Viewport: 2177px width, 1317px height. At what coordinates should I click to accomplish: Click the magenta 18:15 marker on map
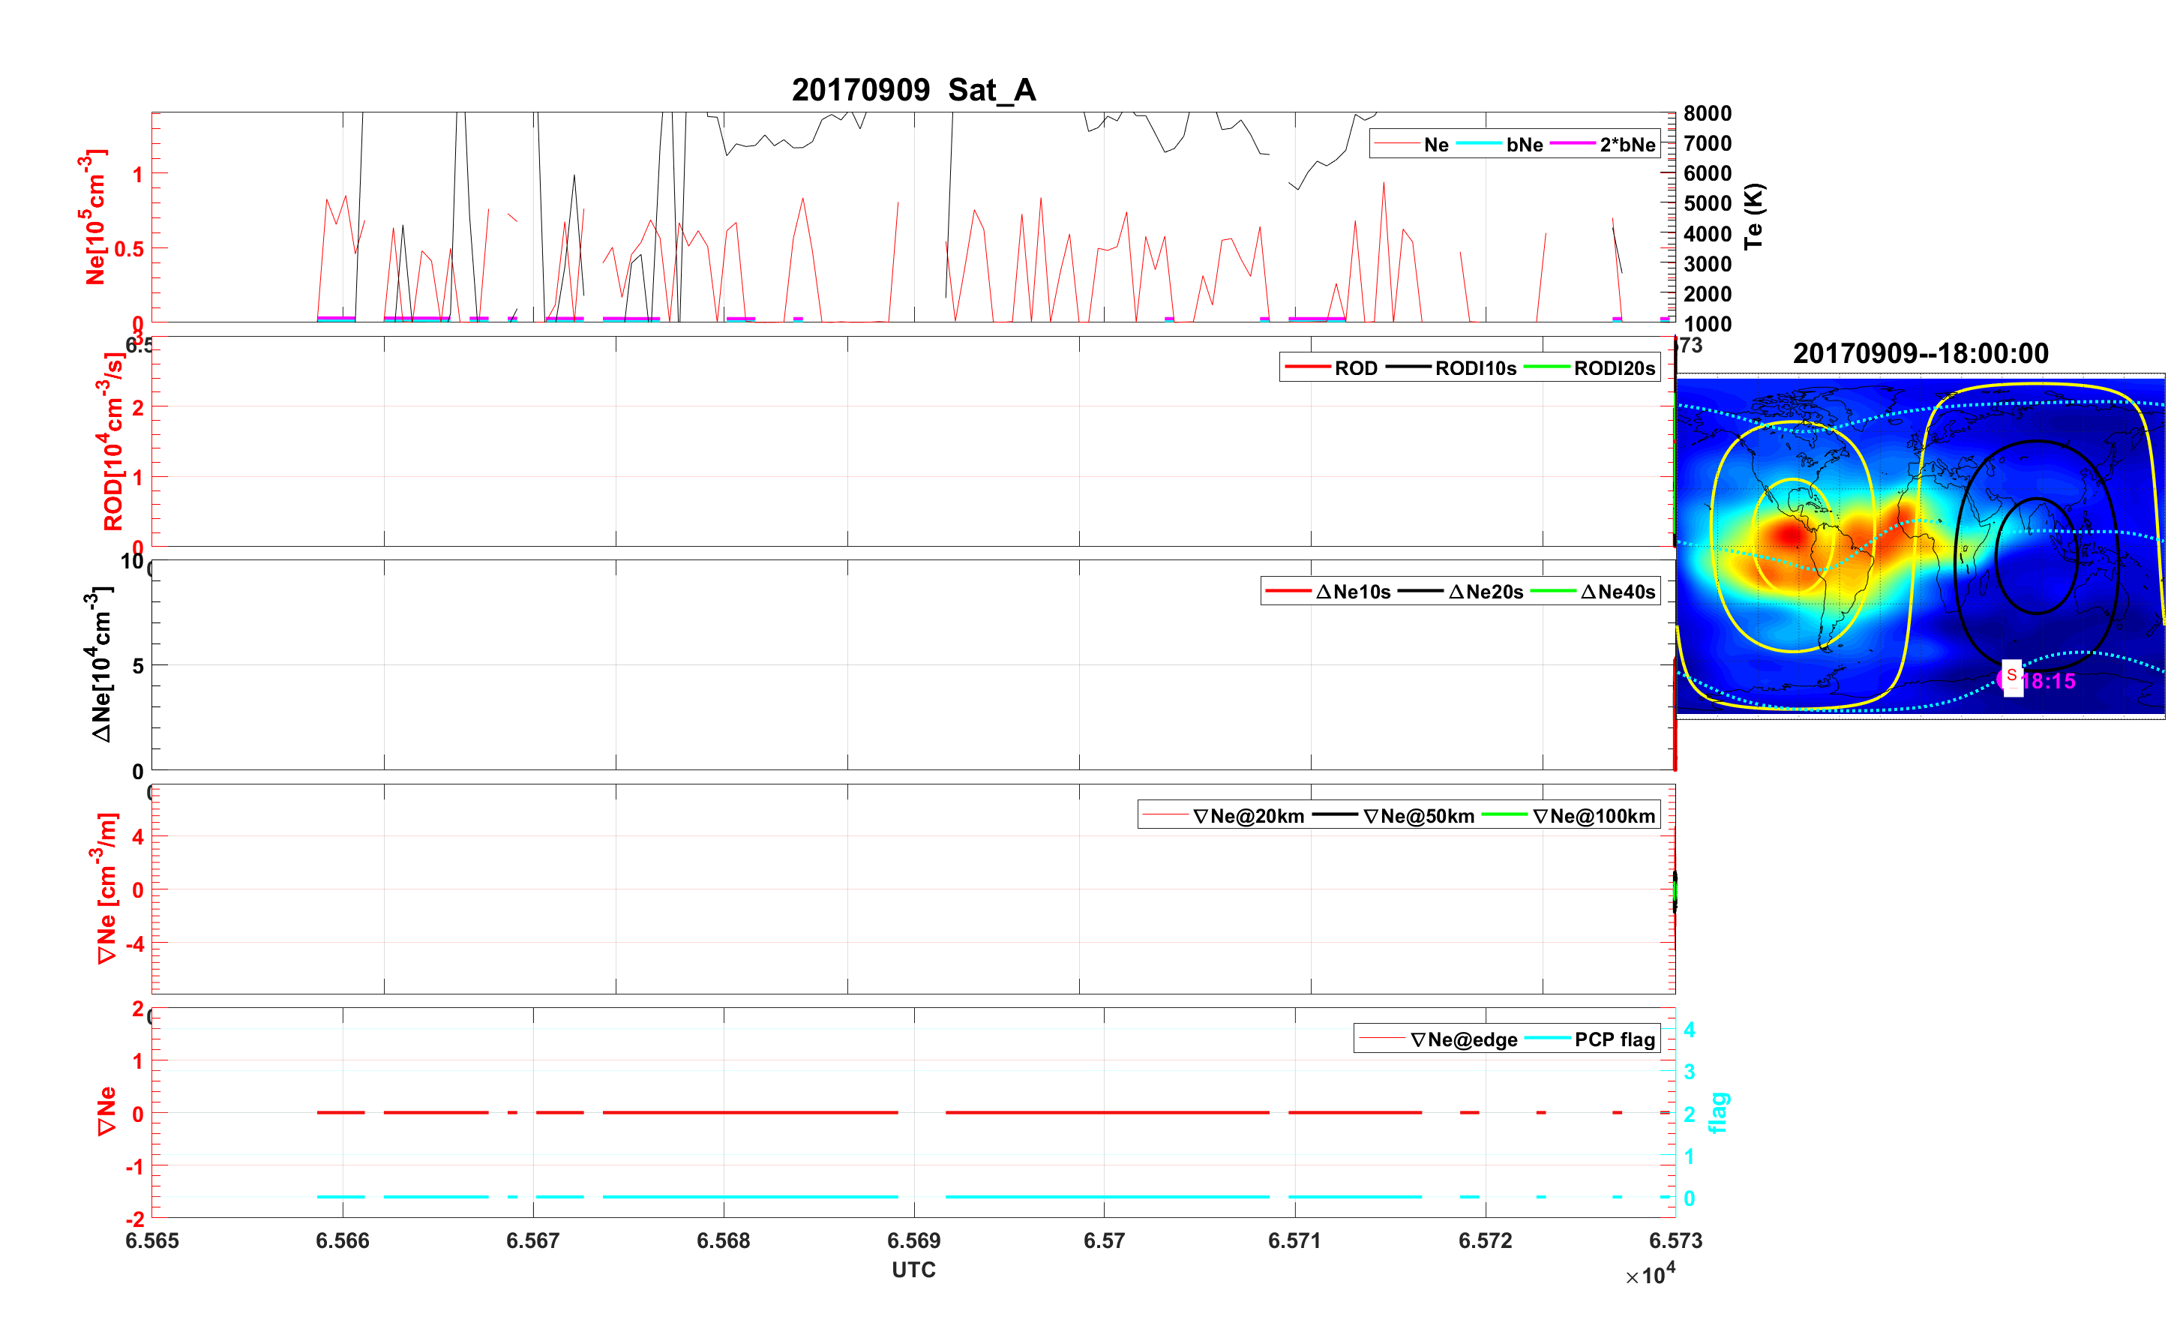pyautogui.click(x=2047, y=680)
